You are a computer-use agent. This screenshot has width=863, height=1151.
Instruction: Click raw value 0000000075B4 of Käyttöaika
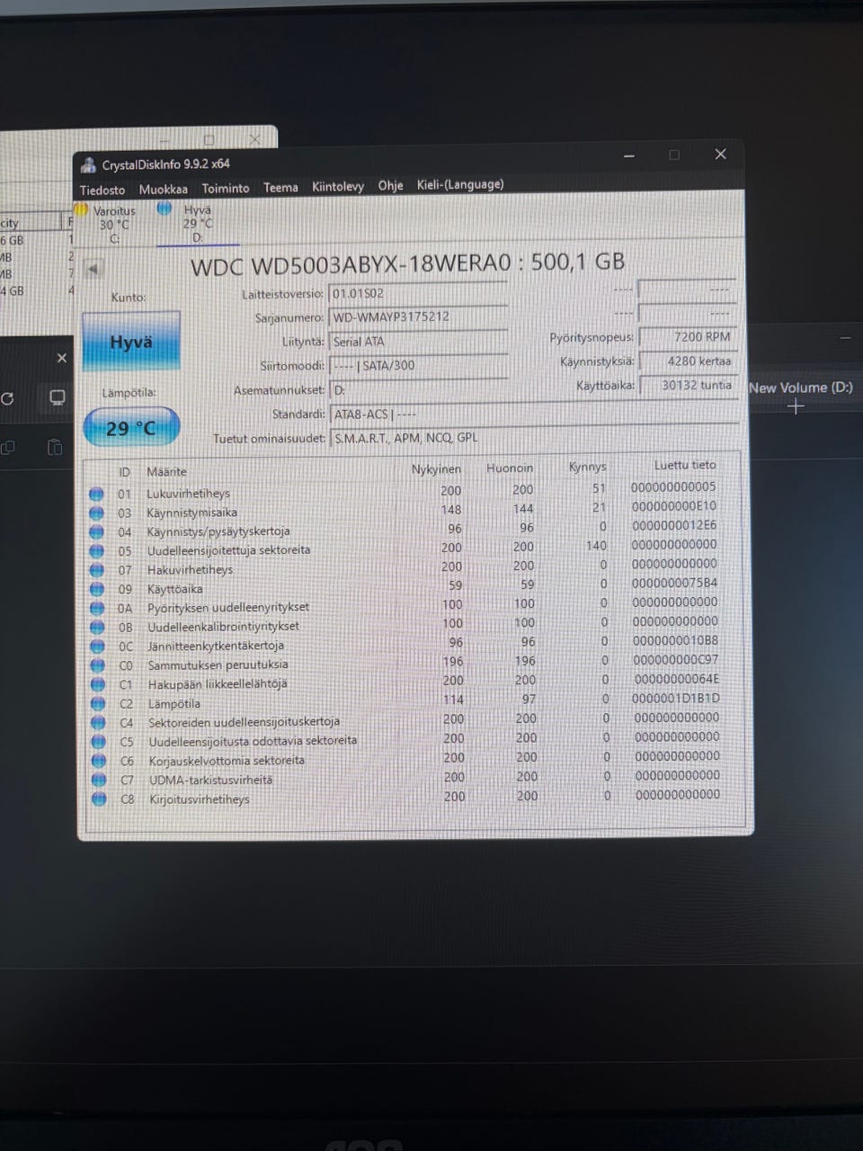674,583
